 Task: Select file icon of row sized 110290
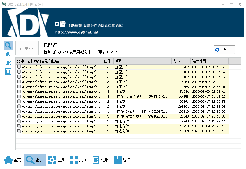19,126
